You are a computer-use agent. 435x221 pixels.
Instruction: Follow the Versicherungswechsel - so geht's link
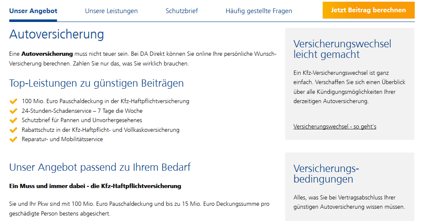[x=334, y=126]
